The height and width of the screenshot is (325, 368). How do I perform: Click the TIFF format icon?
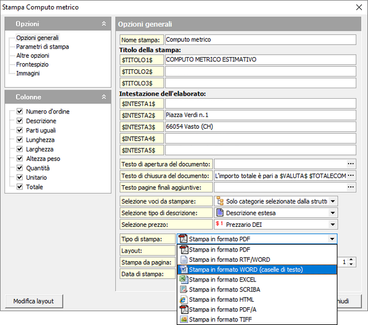click(183, 319)
